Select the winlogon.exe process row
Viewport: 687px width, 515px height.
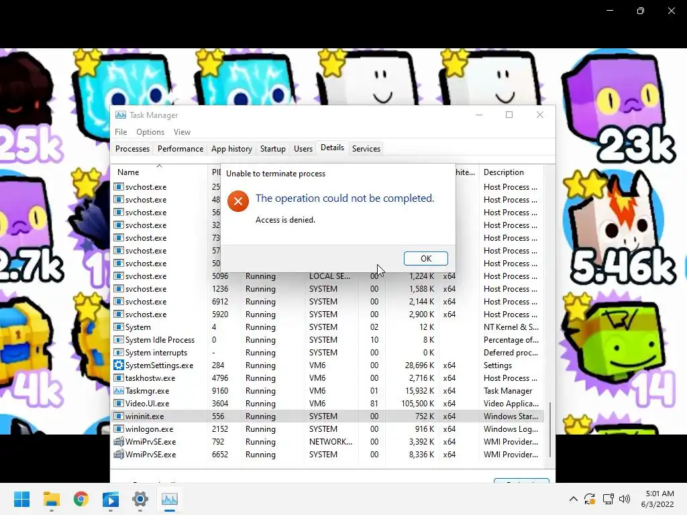tap(327, 428)
